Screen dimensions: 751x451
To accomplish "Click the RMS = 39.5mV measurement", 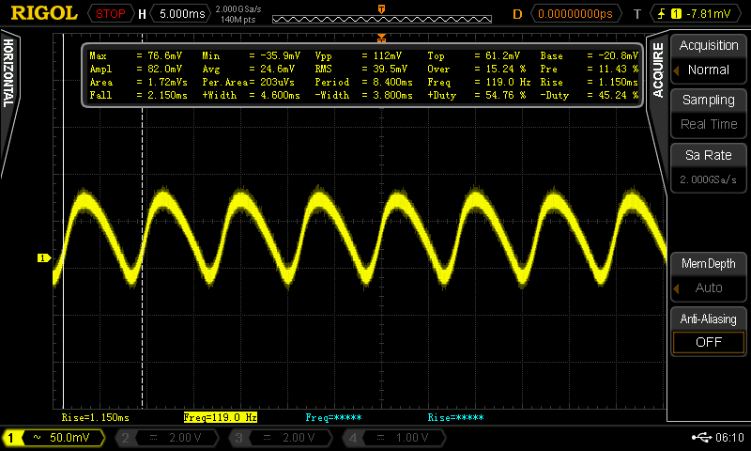I will [x=361, y=69].
